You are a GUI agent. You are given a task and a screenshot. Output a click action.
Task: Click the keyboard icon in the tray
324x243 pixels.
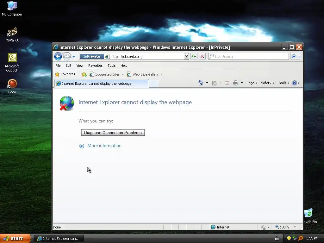[277, 239]
